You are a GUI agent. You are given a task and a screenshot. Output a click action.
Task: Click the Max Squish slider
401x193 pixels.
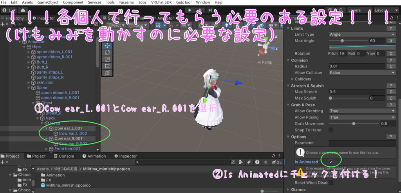point(348,98)
